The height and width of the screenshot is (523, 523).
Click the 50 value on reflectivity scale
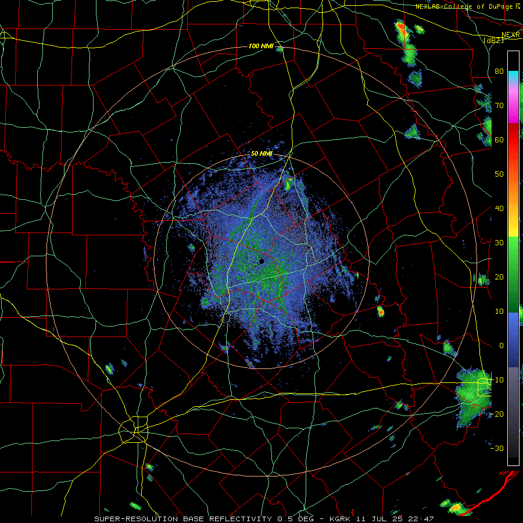click(x=499, y=174)
